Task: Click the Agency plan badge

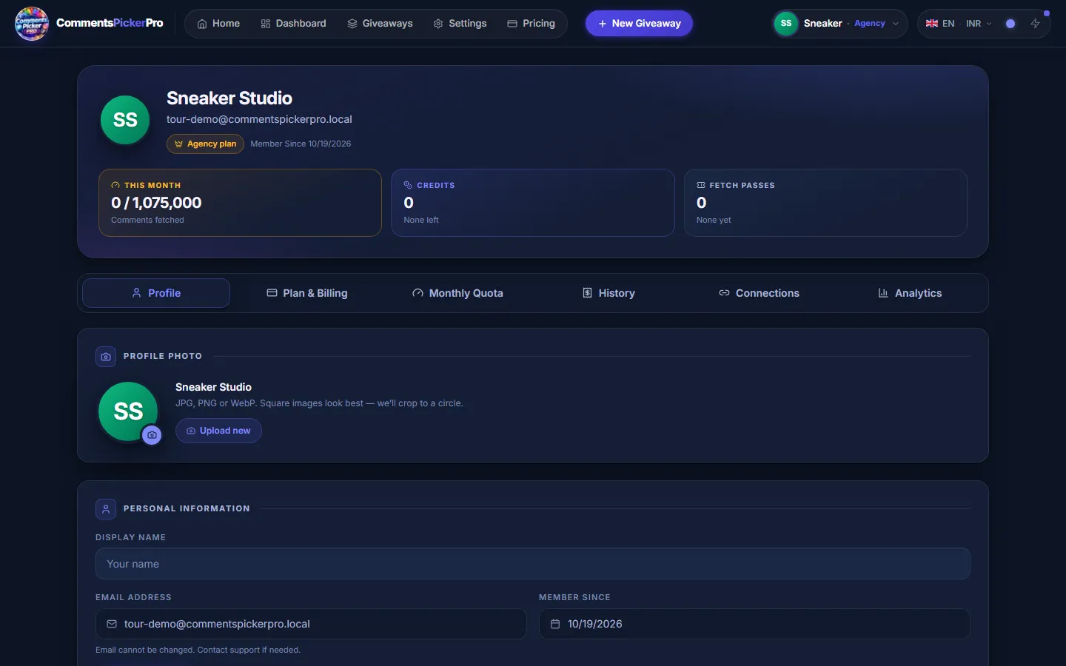Action: click(205, 144)
